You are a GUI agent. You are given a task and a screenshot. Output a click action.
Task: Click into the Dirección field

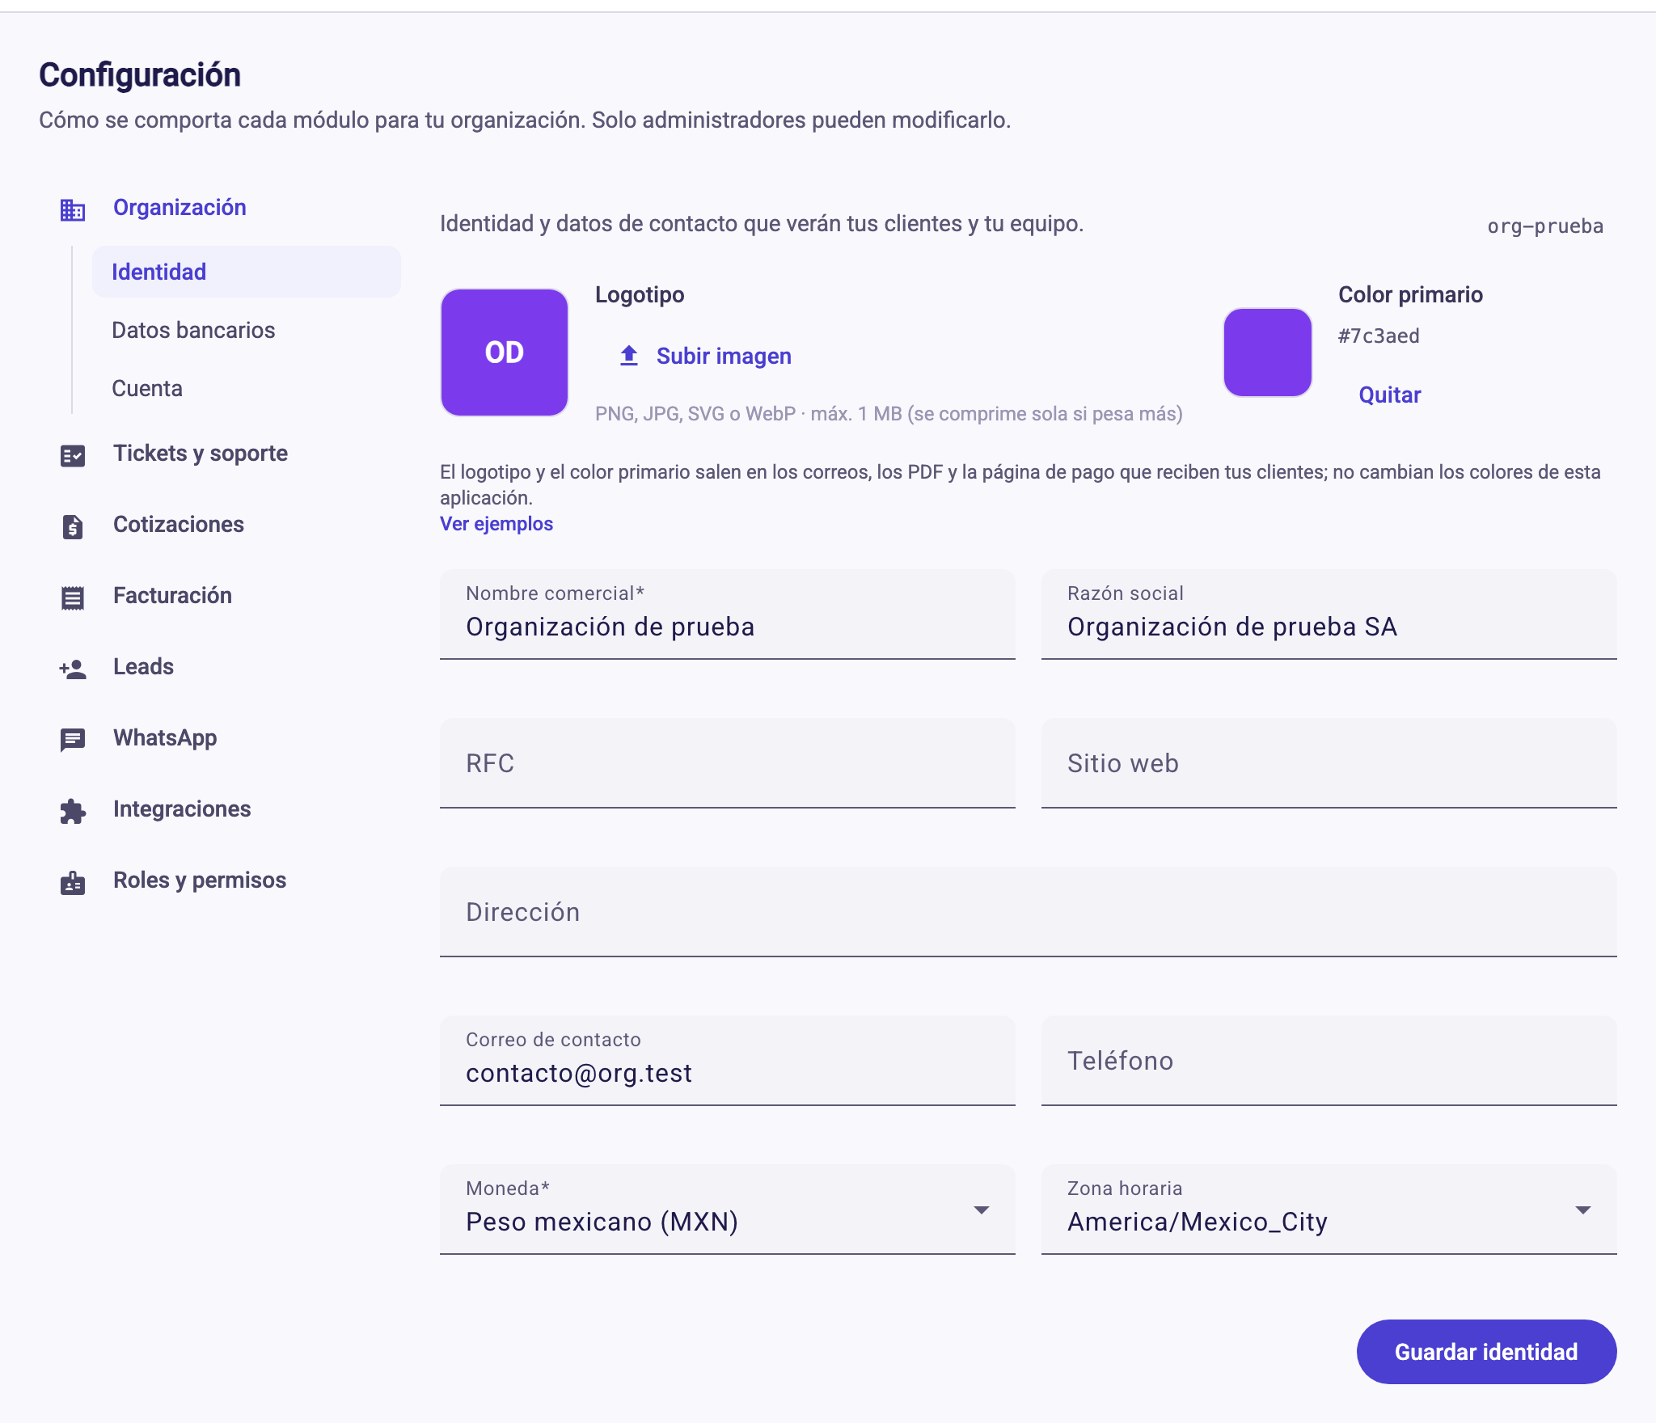pyautogui.click(x=1029, y=912)
